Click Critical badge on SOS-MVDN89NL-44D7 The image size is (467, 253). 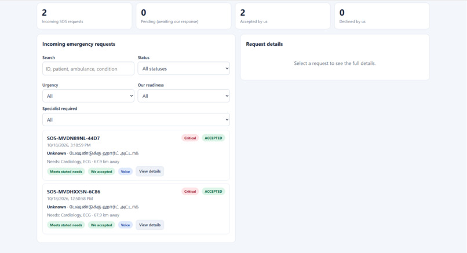(x=190, y=138)
